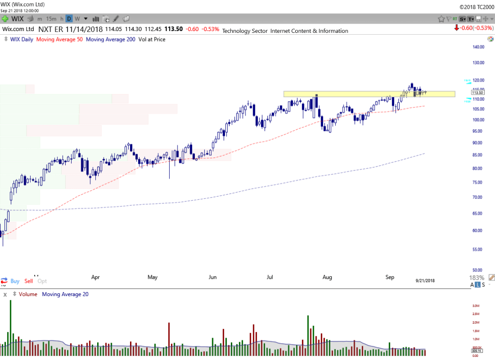
Task: Click the star favorite icon
Action: tap(441, 19)
